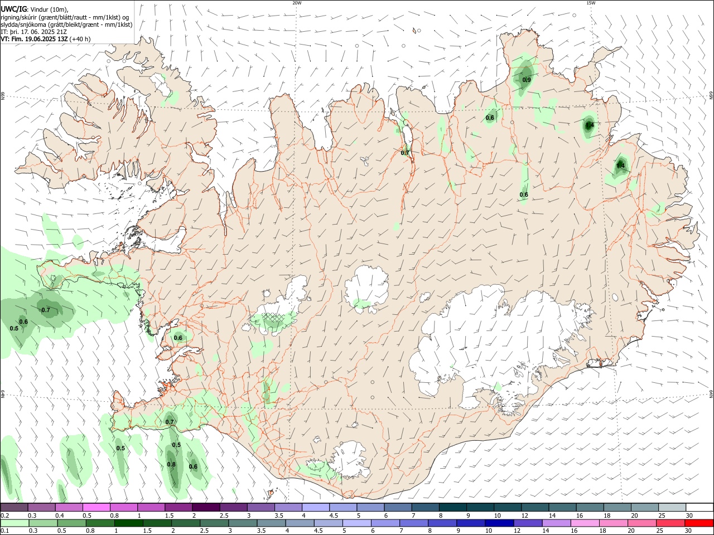Click the violet 12–14 rain legend swatch
Image resolution: width=714 pixels, height=535 pixels.
[x=528, y=523]
